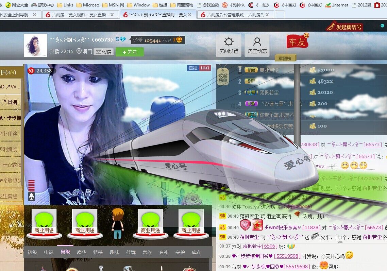Select the 中级 gift tab
387x271 pixels.
click(x=49, y=252)
